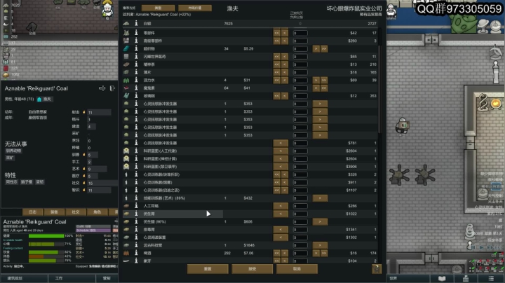Open info for 玻璃钢 row
The image size is (505, 283).
click(x=136, y=95)
